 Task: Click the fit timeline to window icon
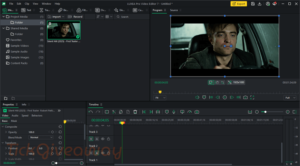coord(250,112)
